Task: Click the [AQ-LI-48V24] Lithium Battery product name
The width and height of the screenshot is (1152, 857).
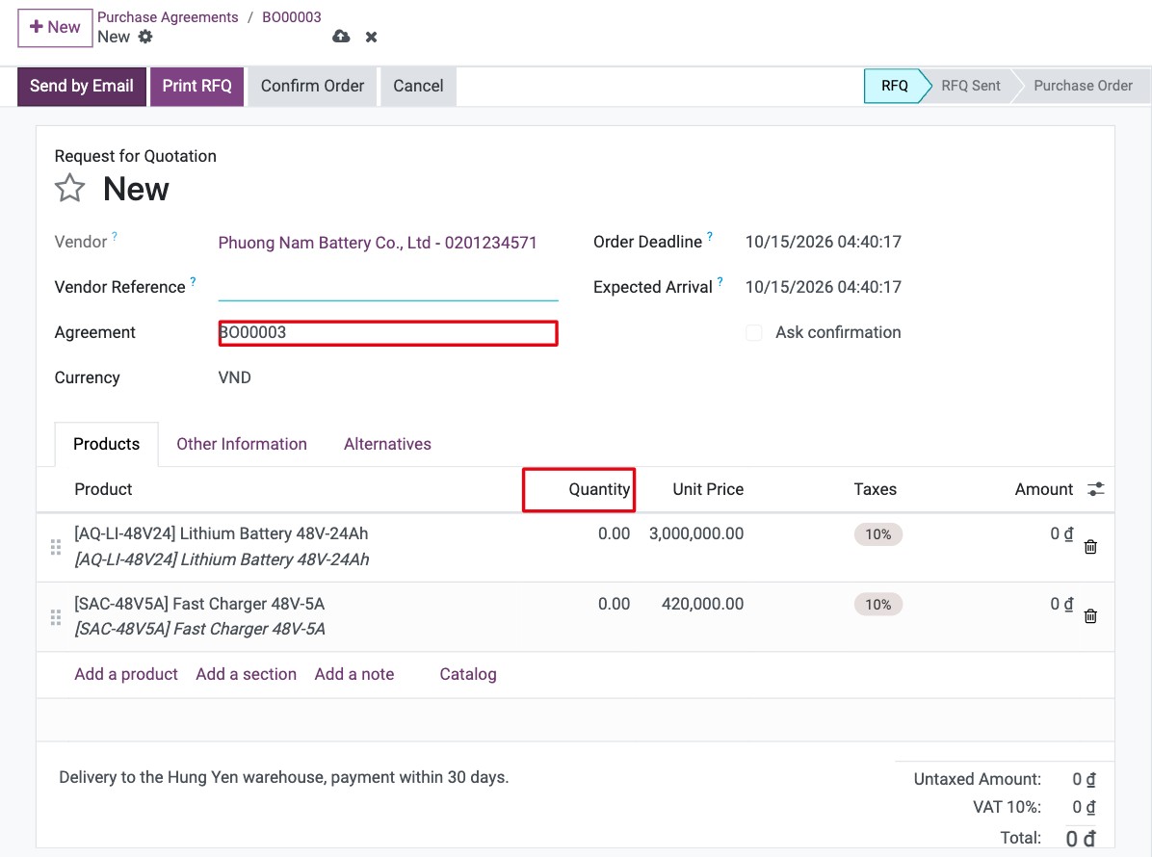Action: pyautogui.click(x=222, y=533)
